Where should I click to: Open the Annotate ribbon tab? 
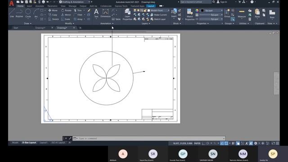click(40, 6)
